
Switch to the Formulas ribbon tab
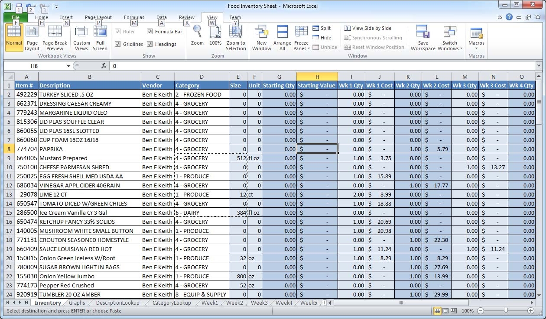click(133, 17)
